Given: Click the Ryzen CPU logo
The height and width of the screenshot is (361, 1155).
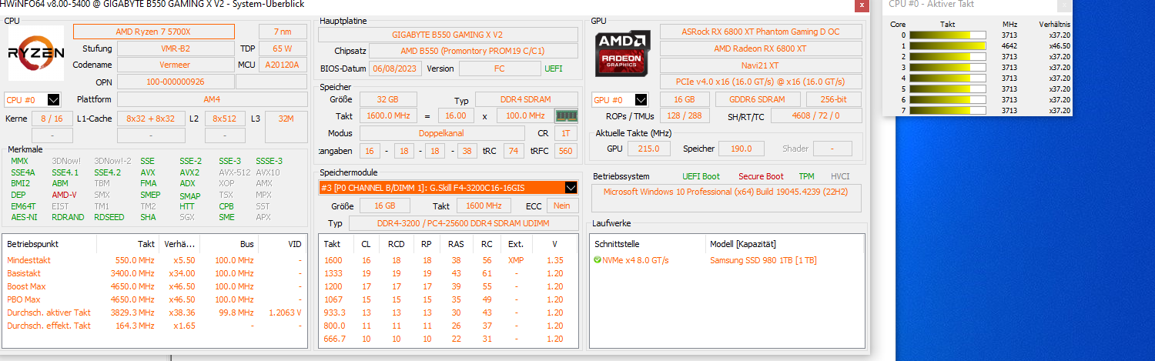Looking at the screenshot, I should coord(36,53).
